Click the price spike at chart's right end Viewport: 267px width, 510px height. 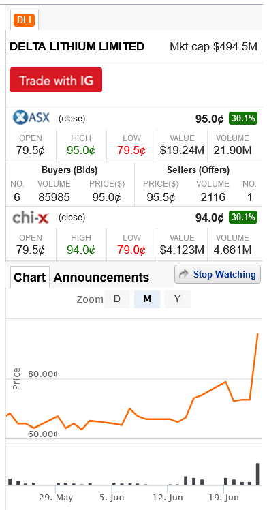257,334
